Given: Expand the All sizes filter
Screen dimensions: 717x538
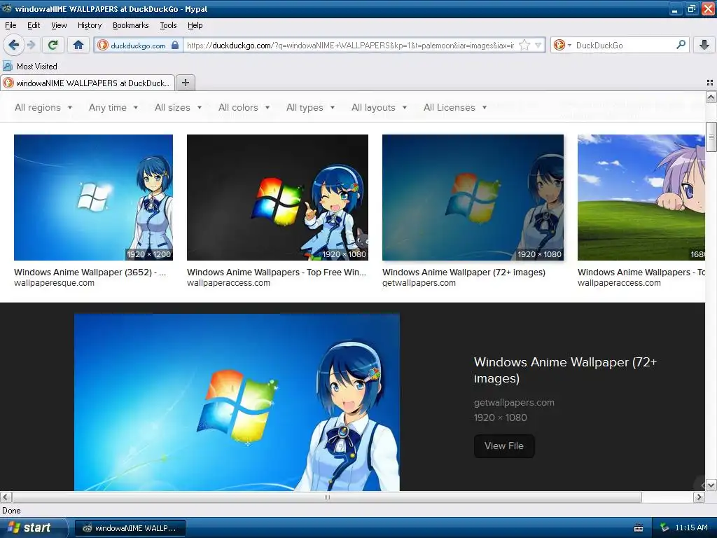Looking at the screenshot, I should point(179,107).
